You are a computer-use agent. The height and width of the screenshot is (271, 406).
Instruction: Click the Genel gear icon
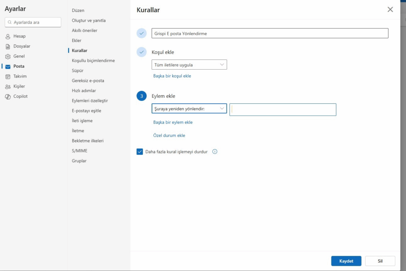[x=8, y=57]
